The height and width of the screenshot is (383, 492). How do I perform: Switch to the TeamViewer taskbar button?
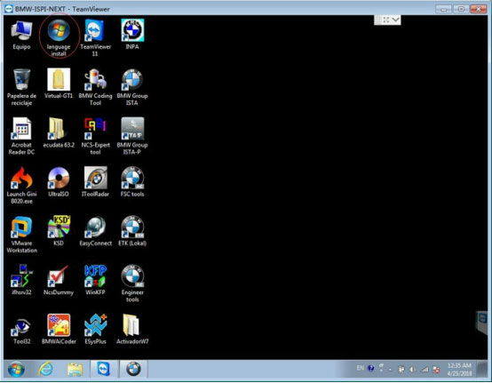103,369
